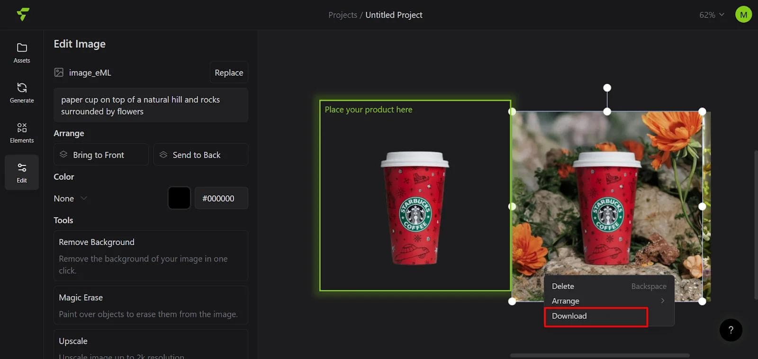This screenshot has width=758, height=359.
Task: Select the Edit sidebar tool
Action: [22, 173]
